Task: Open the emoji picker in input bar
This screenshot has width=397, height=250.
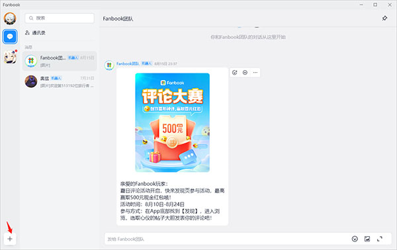Action: pyautogui.click(x=355, y=239)
